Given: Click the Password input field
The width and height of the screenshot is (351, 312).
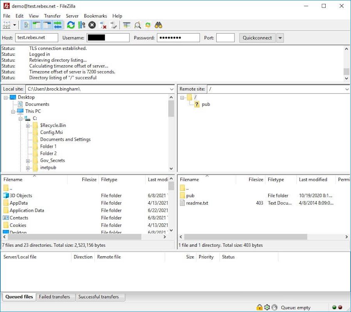Looking at the screenshot, I should pyautogui.click(x=178, y=37).
